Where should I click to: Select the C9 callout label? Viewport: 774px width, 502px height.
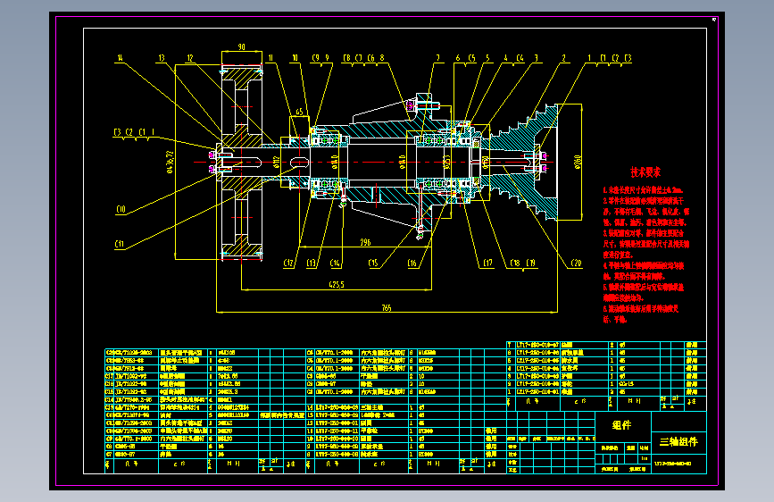click(315, 58)
